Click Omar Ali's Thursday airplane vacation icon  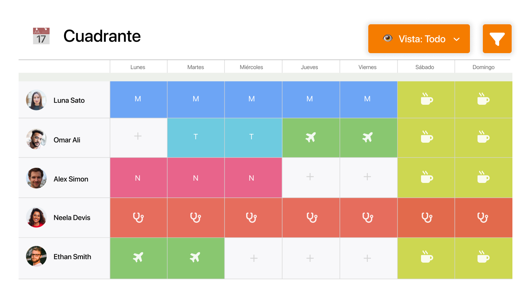tap(311, 137)
